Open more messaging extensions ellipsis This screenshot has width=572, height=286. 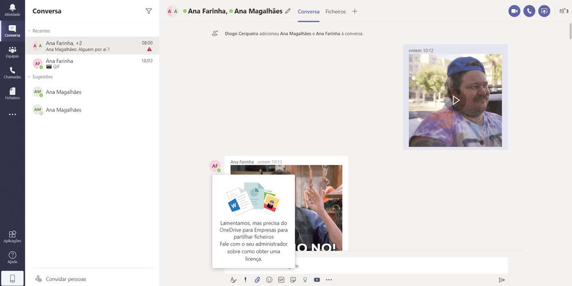329,280
